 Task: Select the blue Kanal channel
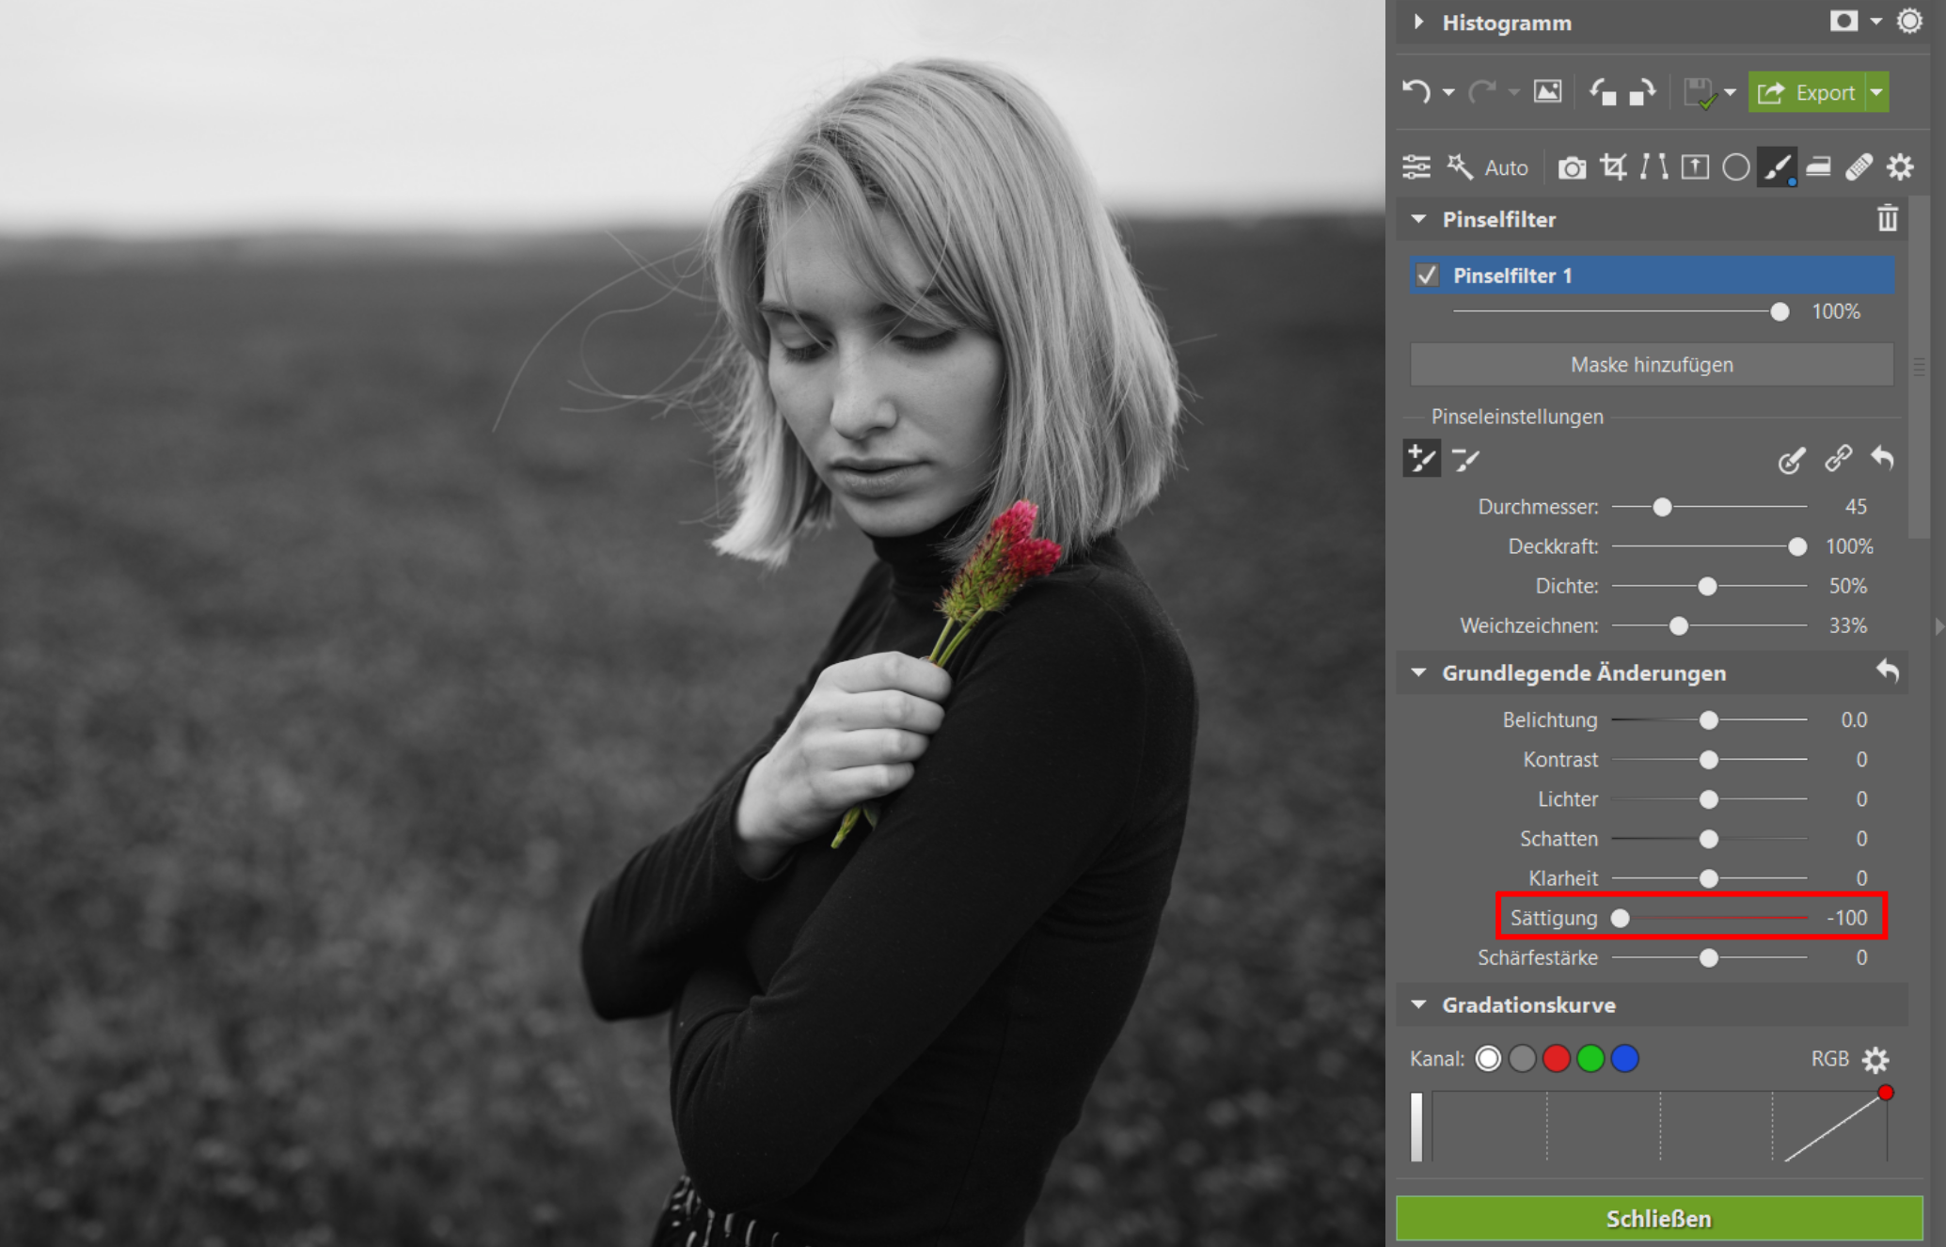click(1624, 1059)
